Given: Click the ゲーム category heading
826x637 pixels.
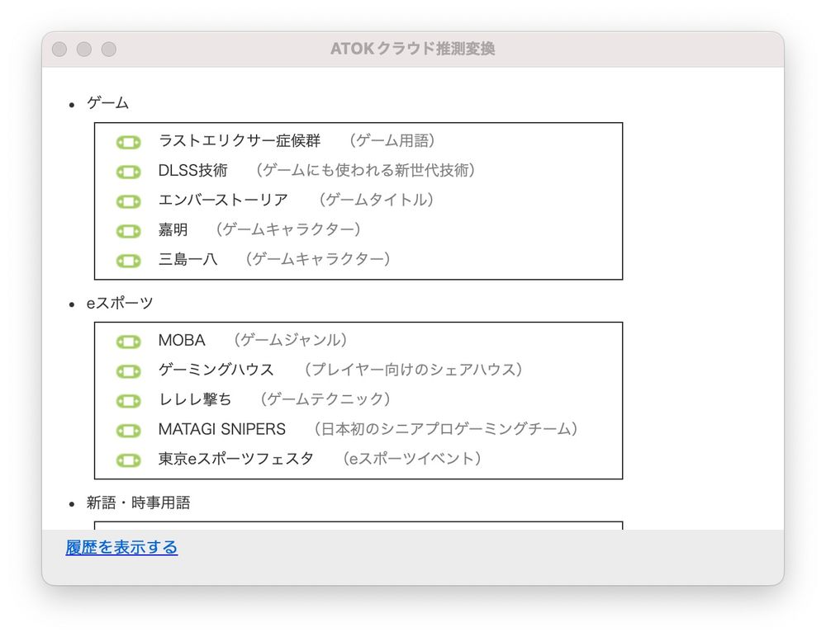Looking at the screenshot, I should click(108, 102).
